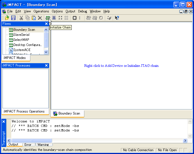Select SystemACE in the Flows tree

coord(22,50)
